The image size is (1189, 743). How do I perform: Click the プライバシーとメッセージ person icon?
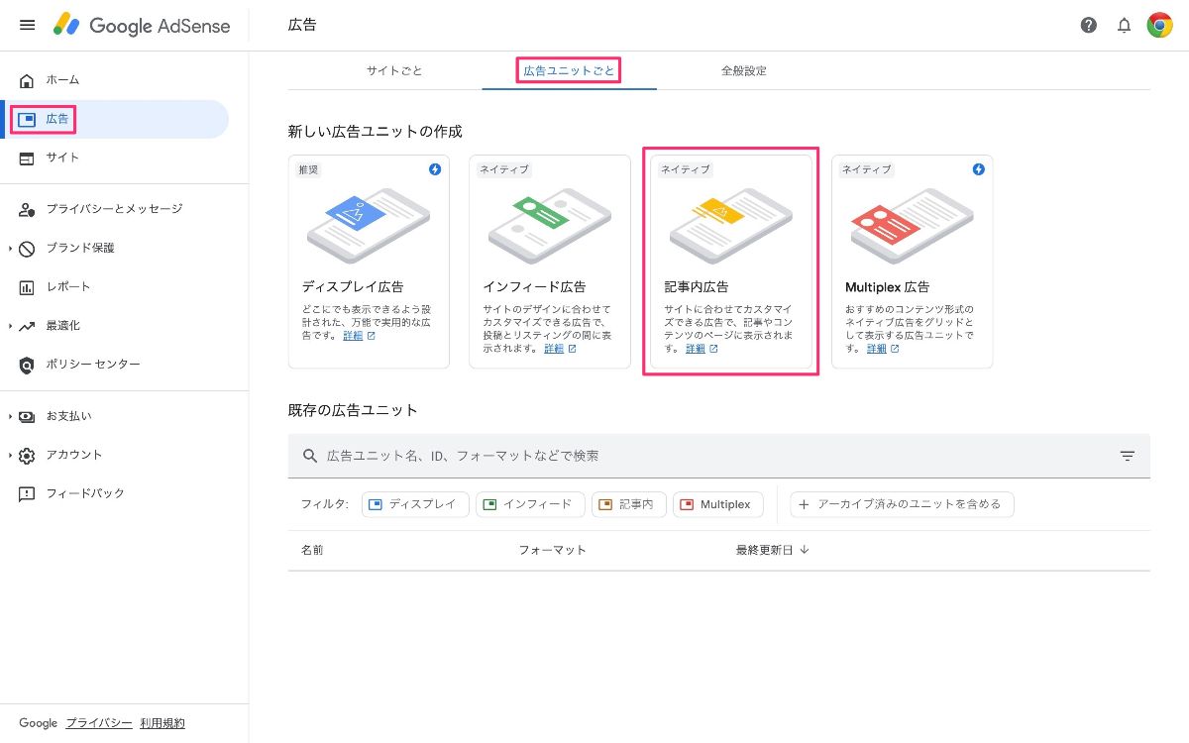27,210
